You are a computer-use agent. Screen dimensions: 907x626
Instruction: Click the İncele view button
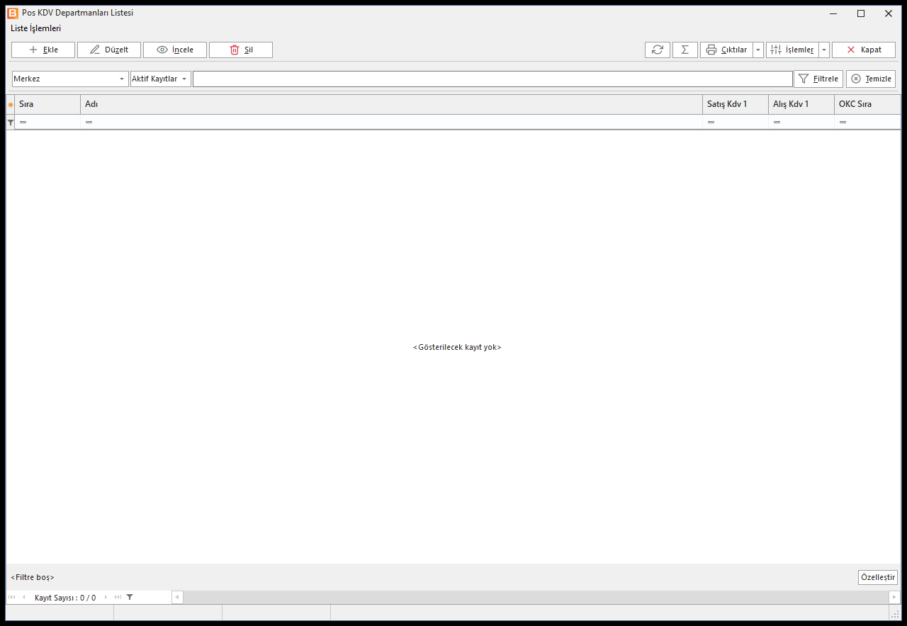click(x=175, y=50)
